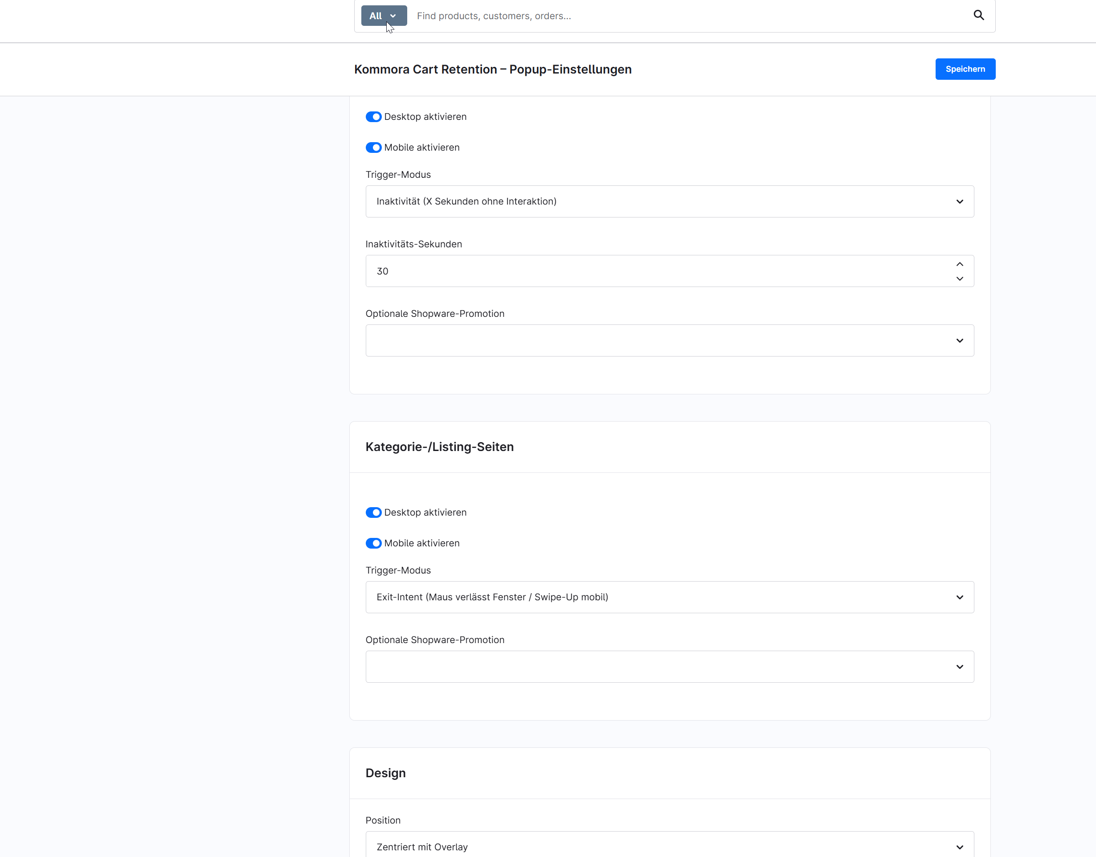The height and width of the screenshot is (857, 1096).
Task: Decrease Inaktivitäts-Sekunden with the down arrow
Action: coord(960,279)
